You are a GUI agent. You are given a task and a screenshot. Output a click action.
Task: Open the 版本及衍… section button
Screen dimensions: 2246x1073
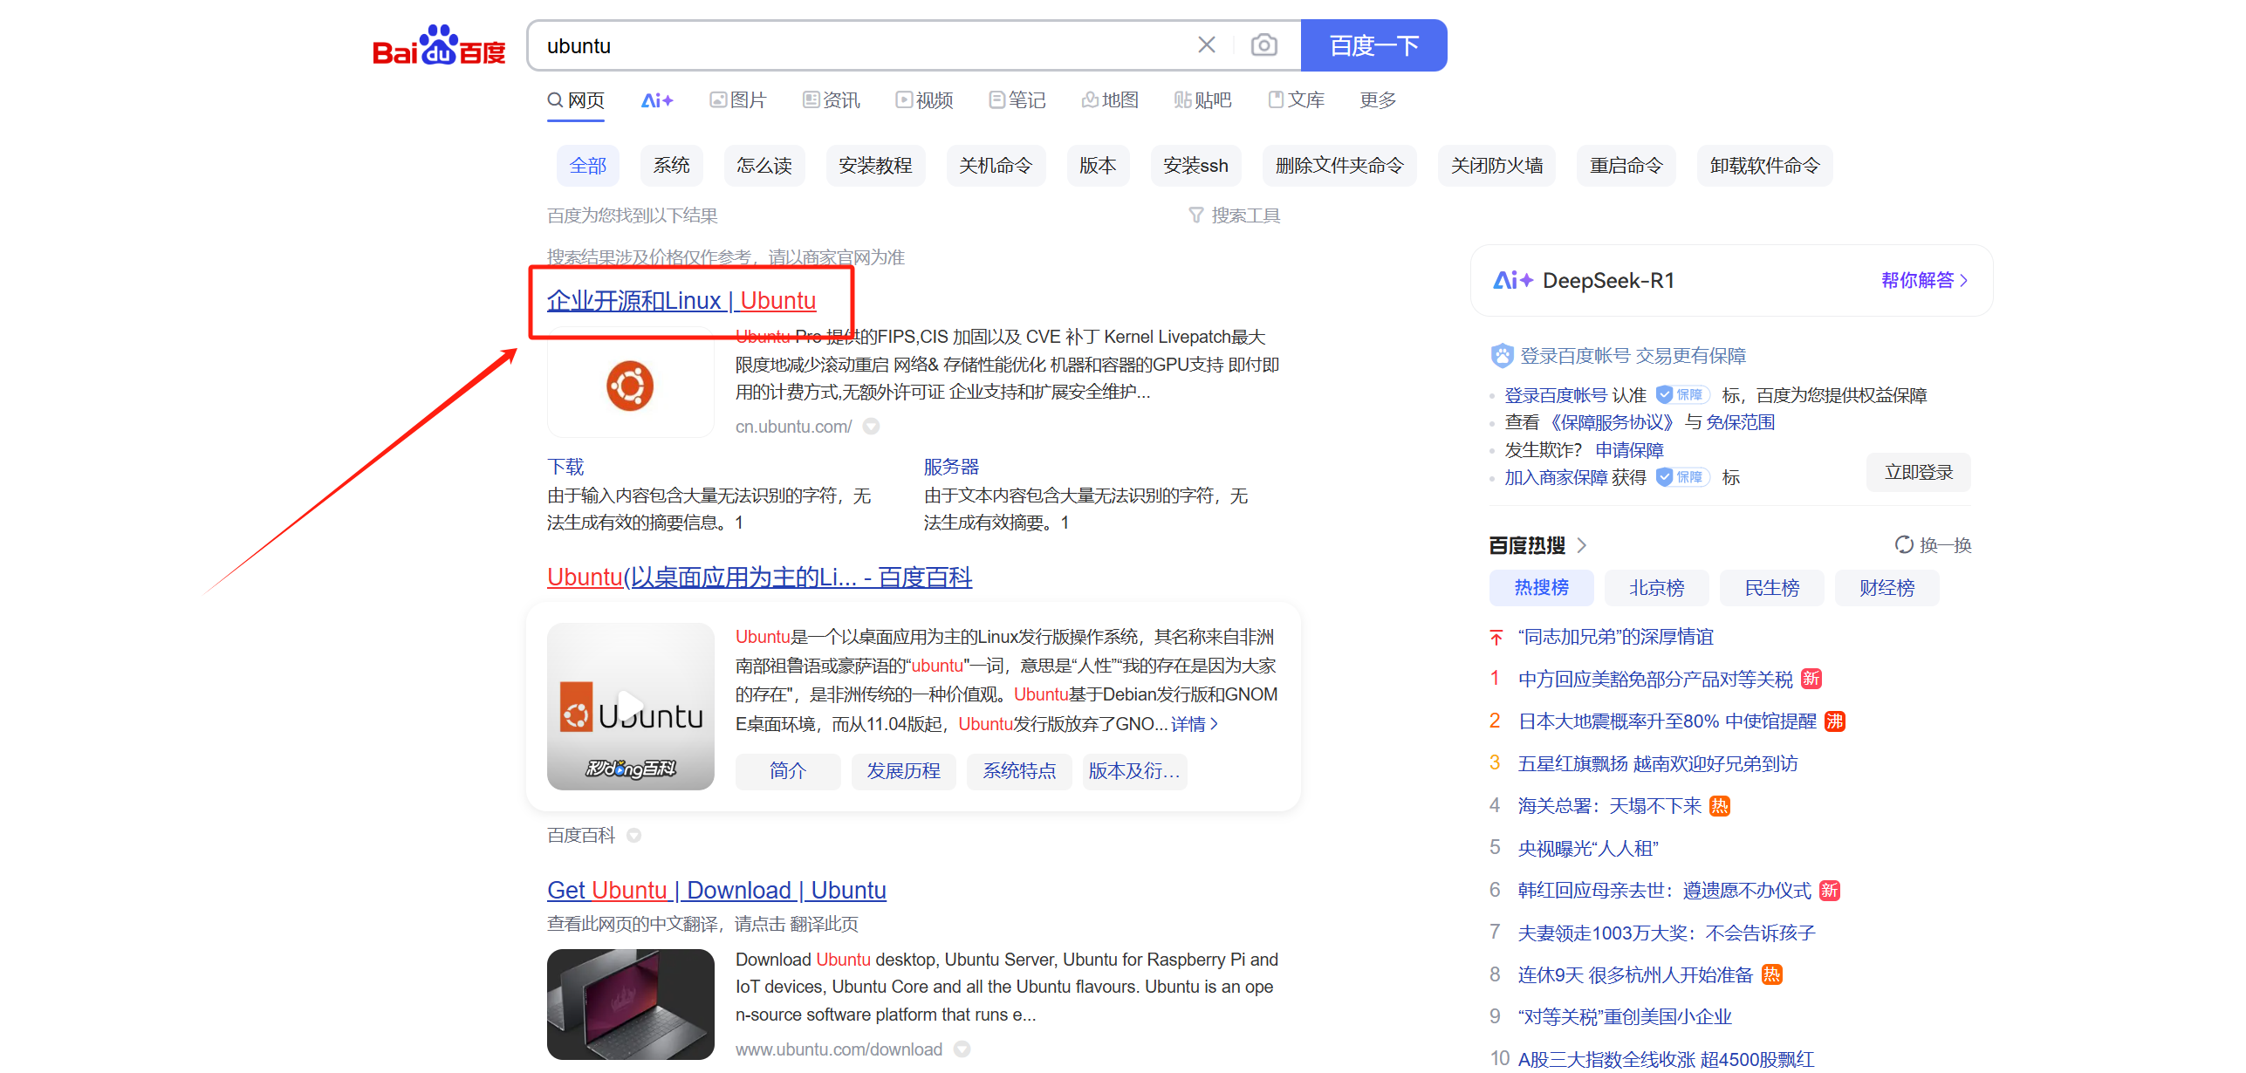click(x=1134, y=771)
